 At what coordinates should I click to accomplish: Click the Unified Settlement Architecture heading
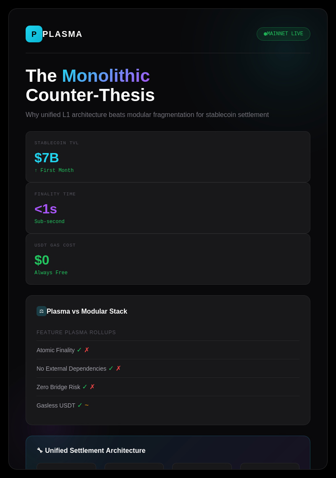(95, 451)
